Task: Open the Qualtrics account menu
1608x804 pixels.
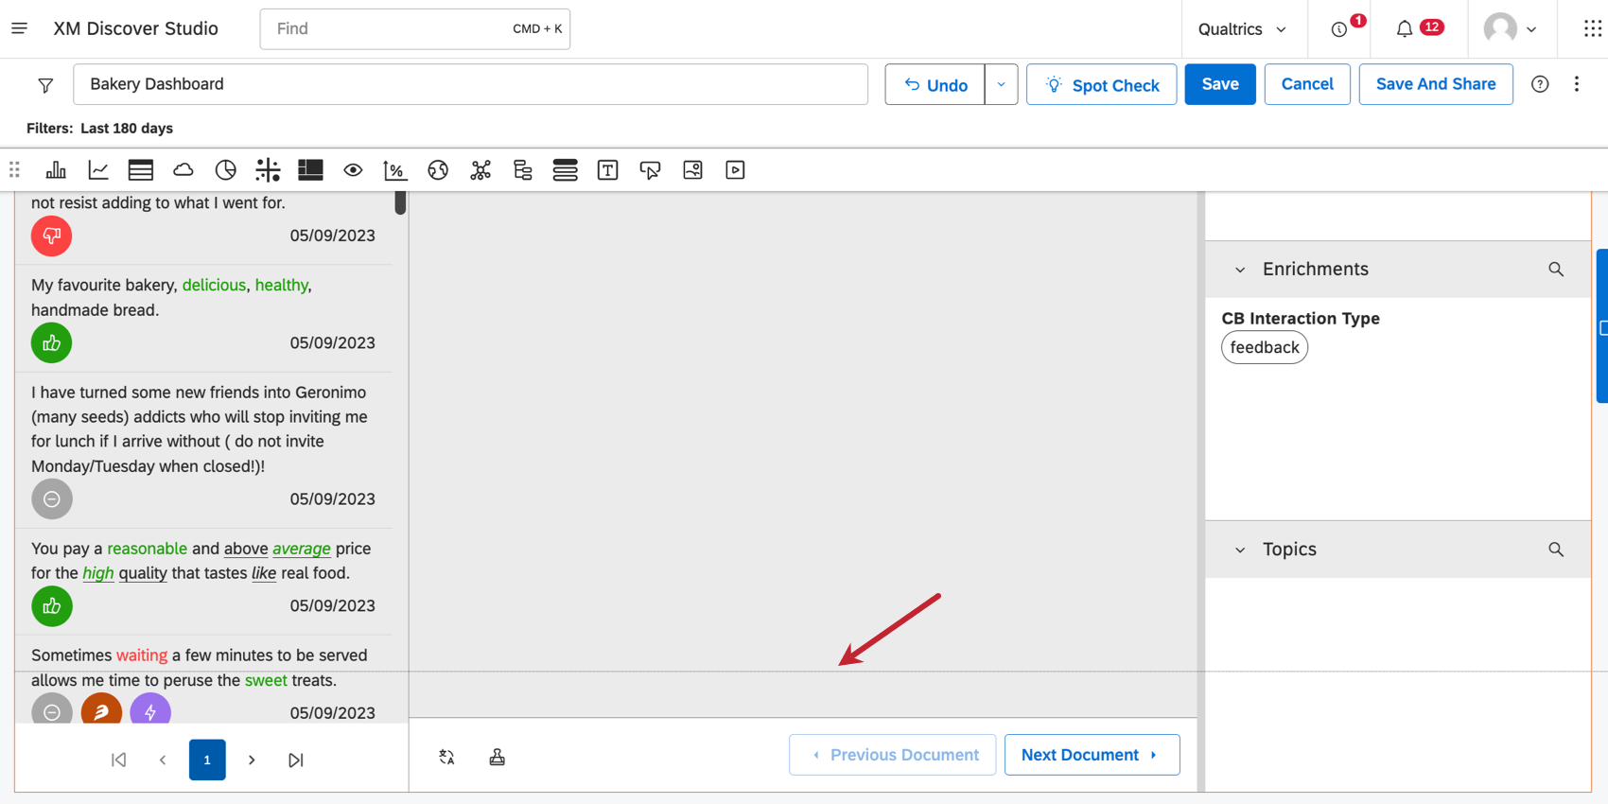Action: (1242, 29)
